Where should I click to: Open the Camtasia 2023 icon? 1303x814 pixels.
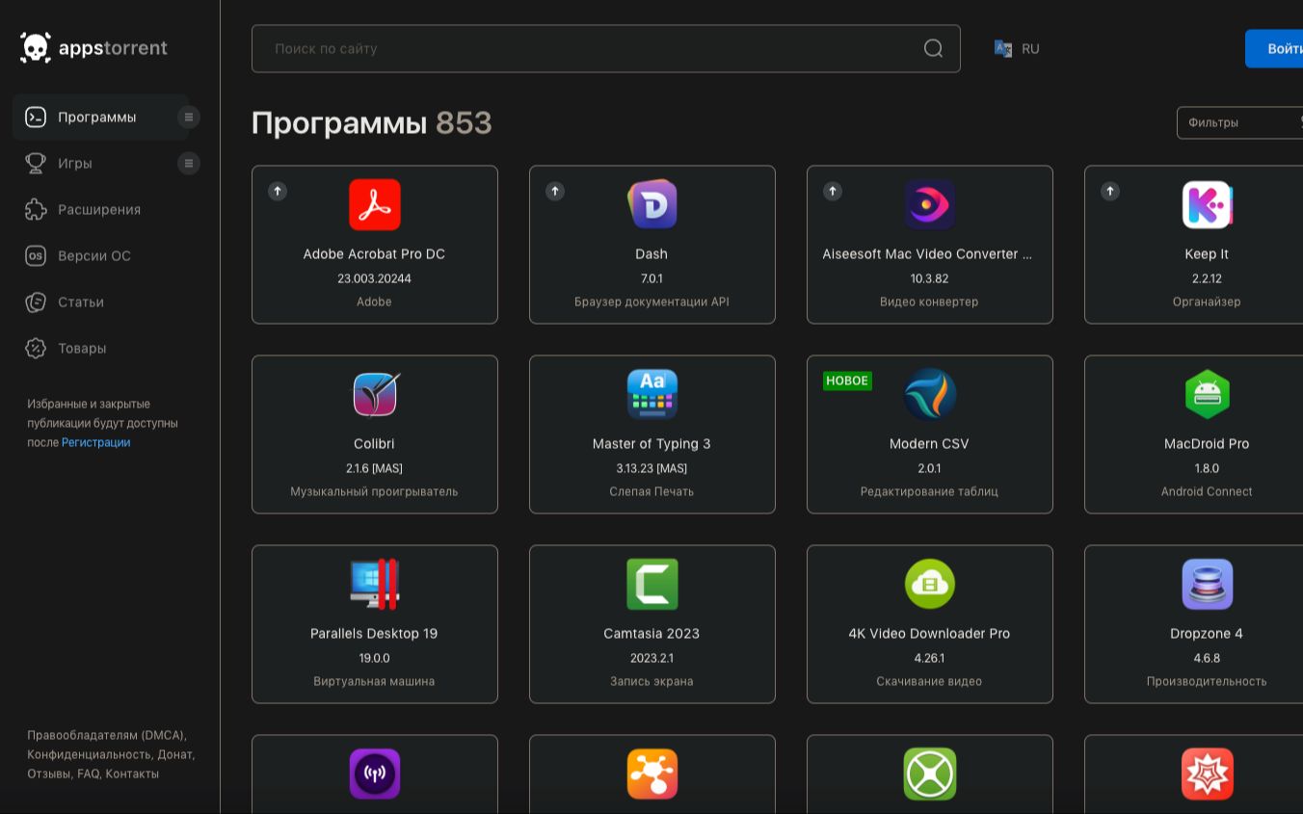651,584
